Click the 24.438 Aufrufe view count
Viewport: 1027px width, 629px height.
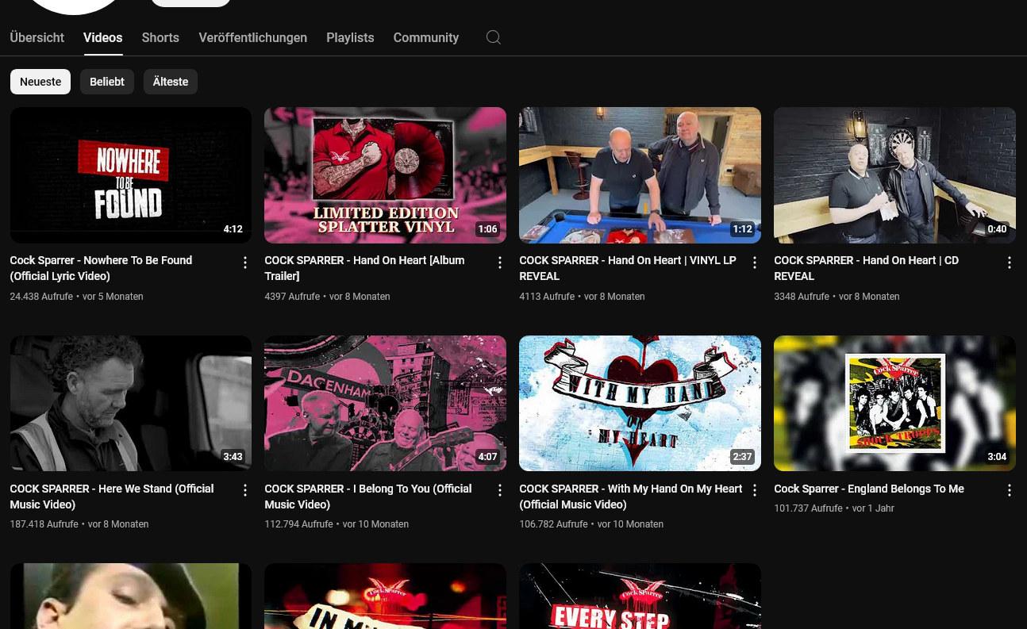point(41,297)
